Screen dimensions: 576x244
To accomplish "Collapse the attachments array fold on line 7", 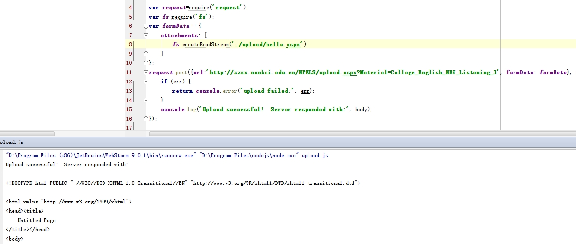I will 146,35.
